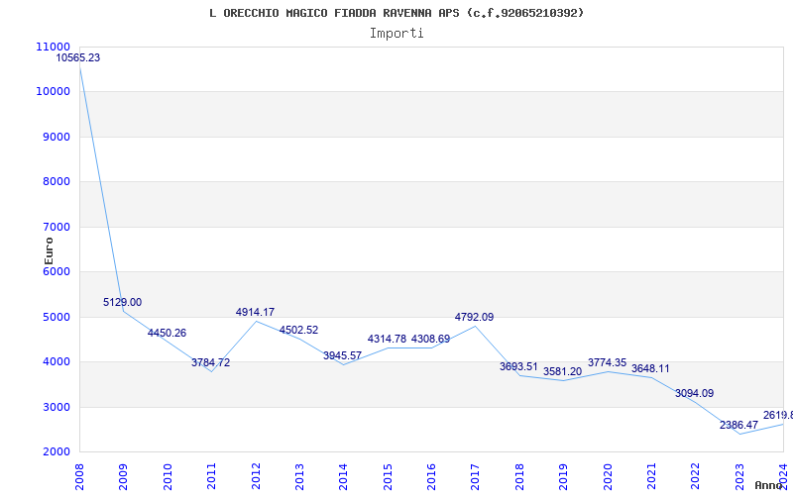This screenshot has width=793, height=495.
Task: Click the 5000 y-axis tick label
Action: [x=56, y=317]
